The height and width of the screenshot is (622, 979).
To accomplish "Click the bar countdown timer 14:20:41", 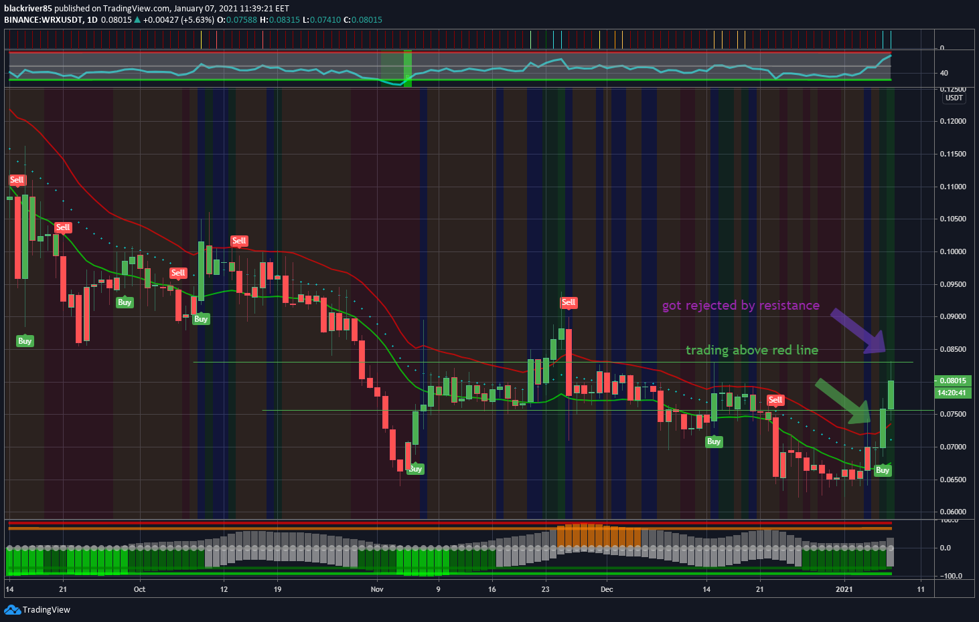I will coord(952,393).
